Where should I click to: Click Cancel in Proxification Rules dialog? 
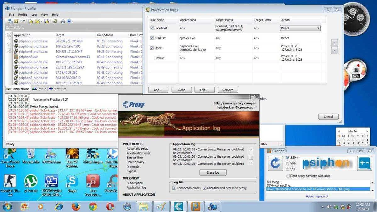coord(328,117)
